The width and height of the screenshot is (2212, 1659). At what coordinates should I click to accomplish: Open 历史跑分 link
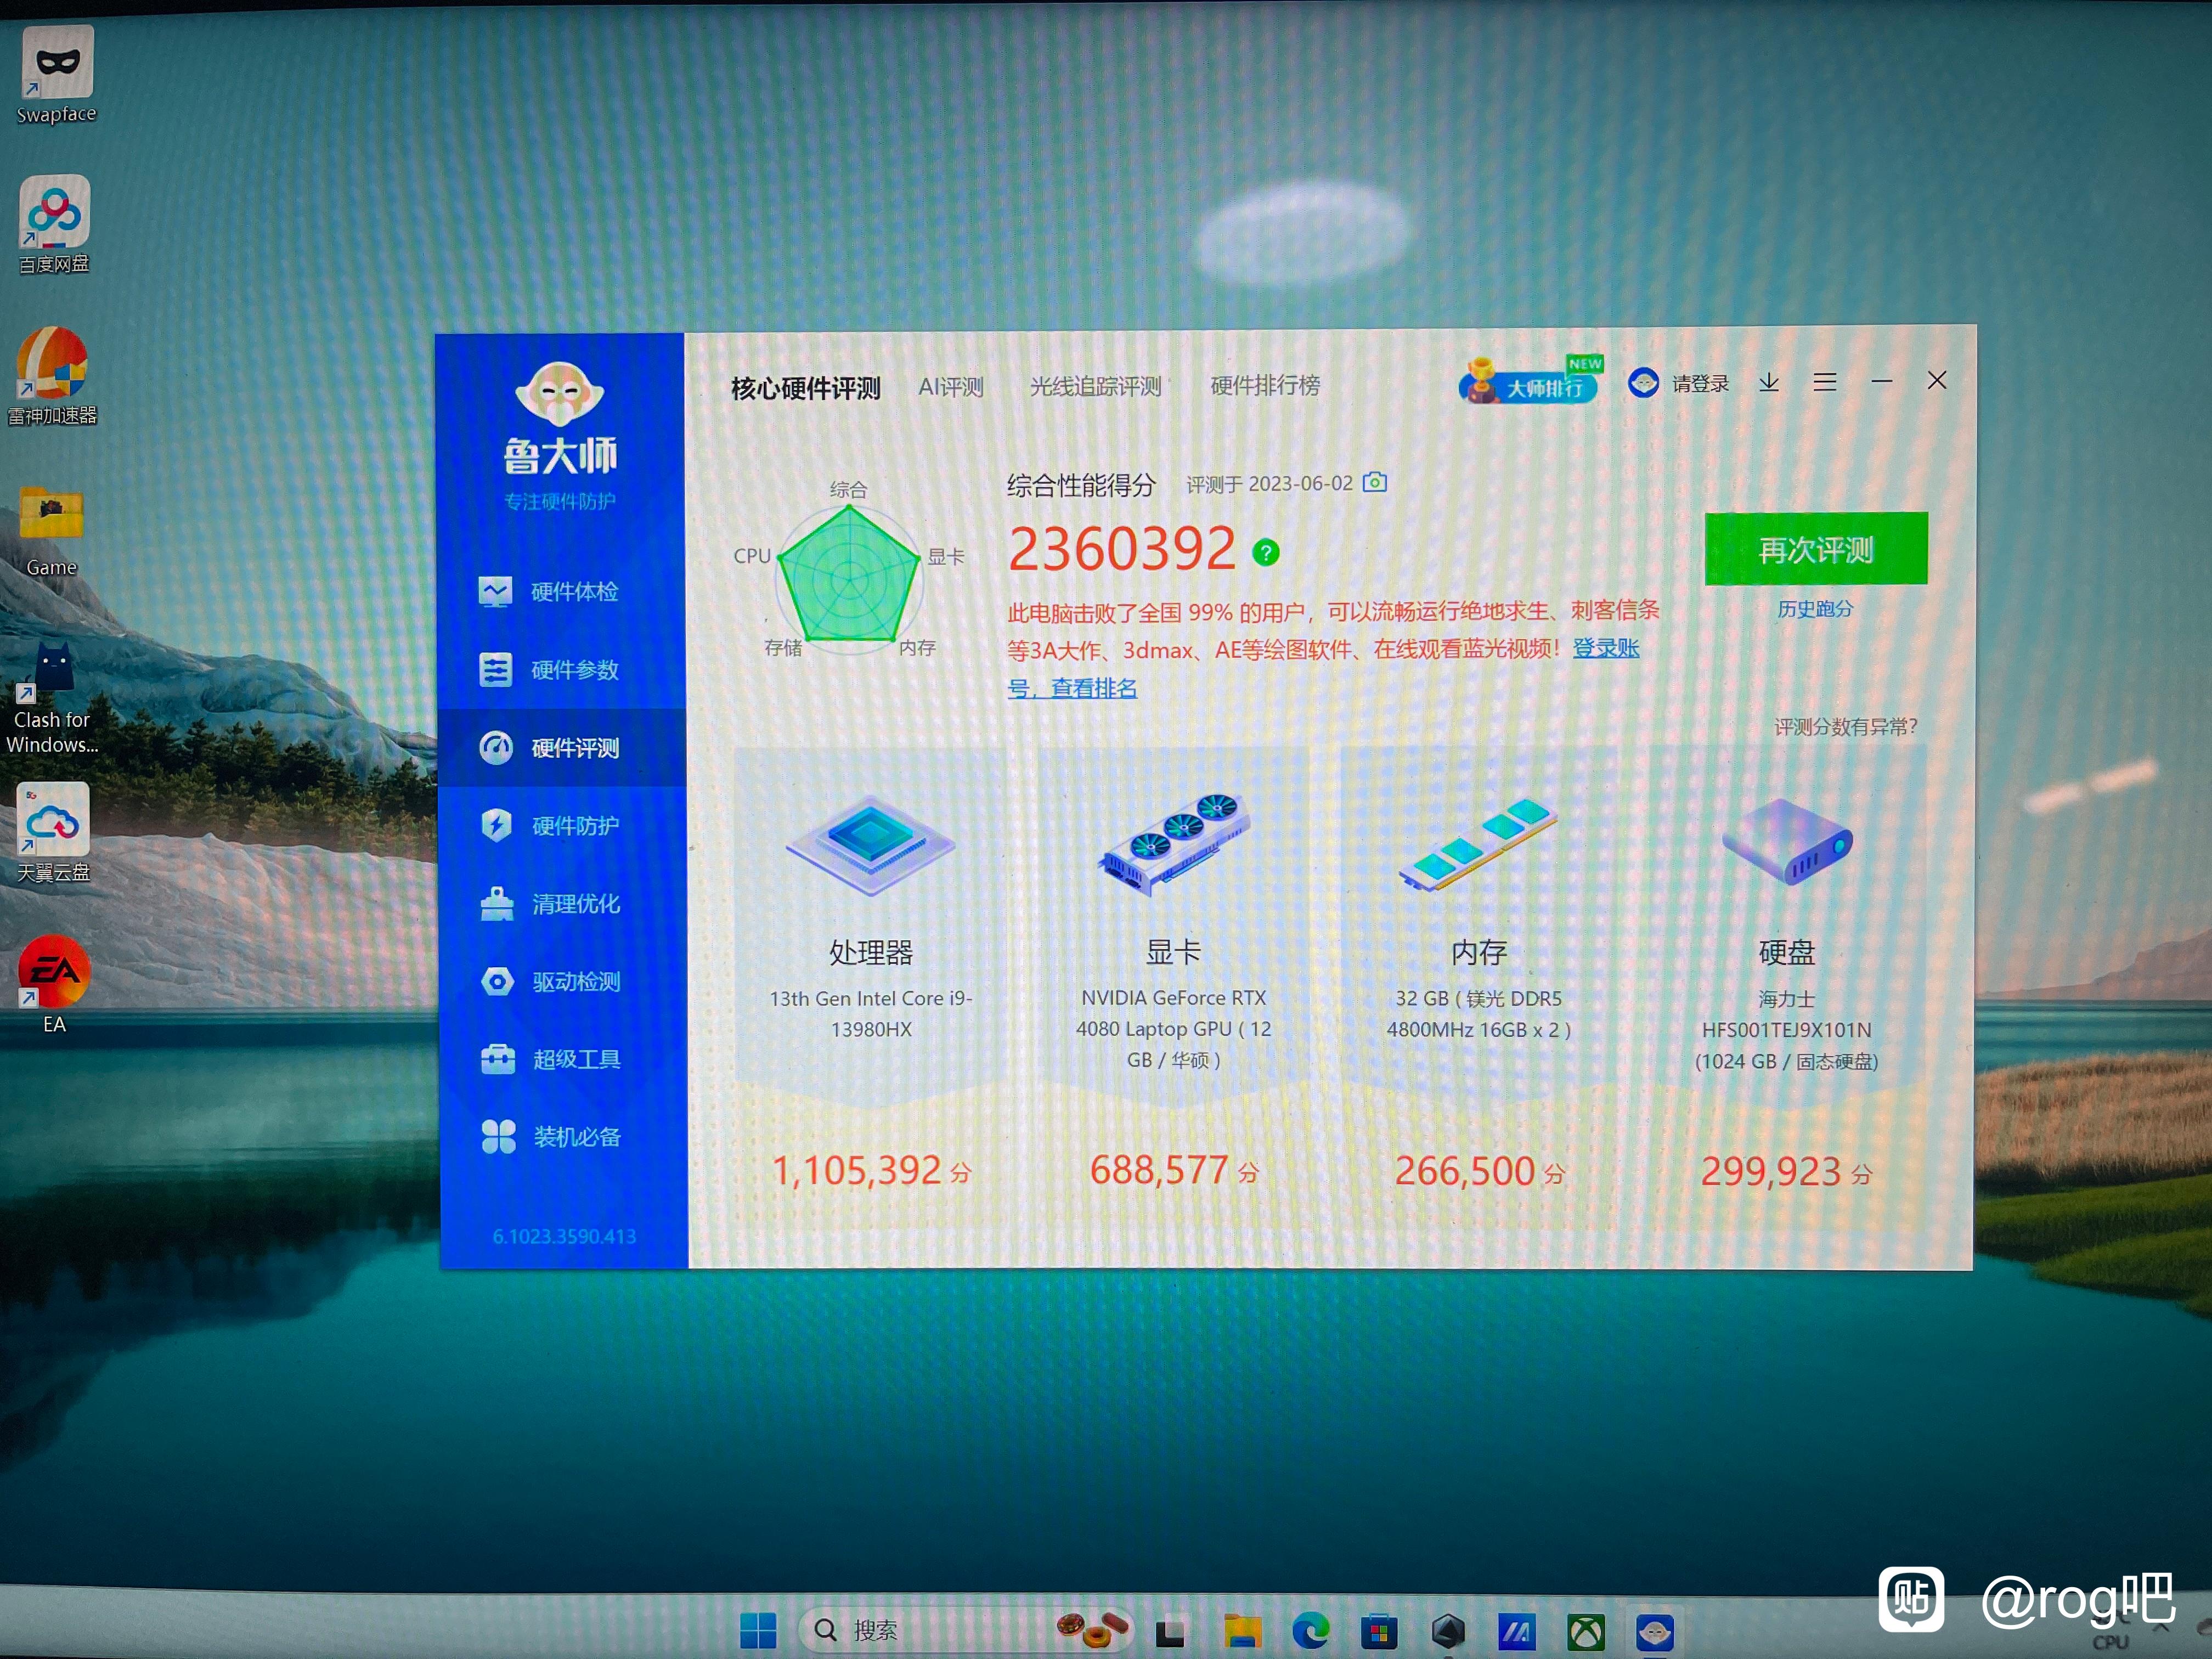1815,608
